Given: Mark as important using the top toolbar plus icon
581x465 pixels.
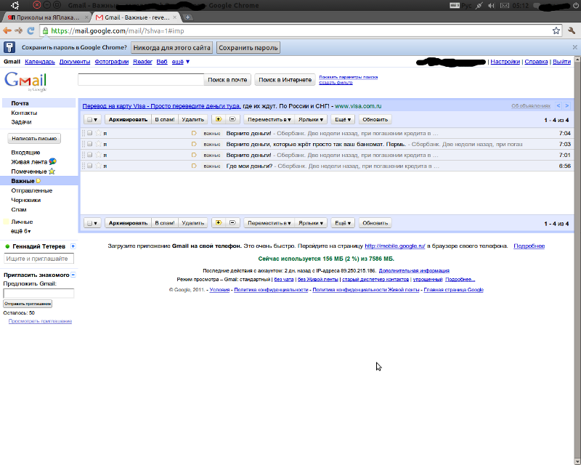Looking at the screenshot, I should (x=219, y=119).
